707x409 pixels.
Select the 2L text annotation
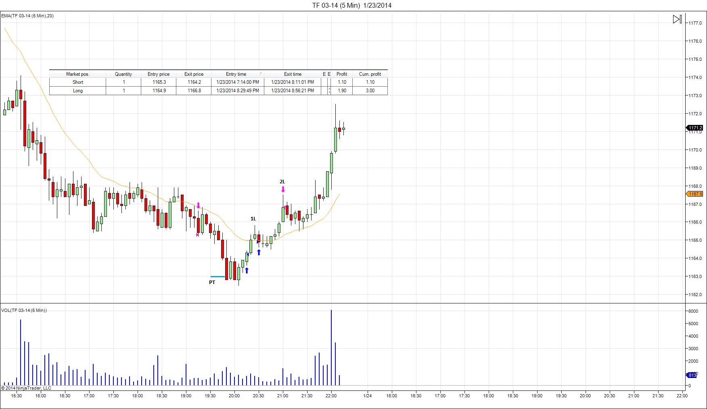pos(282,182)
